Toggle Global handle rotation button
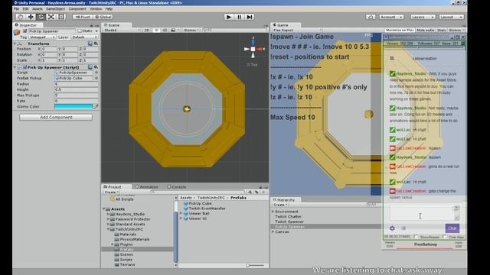This screenshot has height=275, width=490. click(103, 17)
